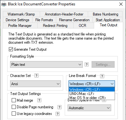Click the printer icon in title bar
This screenshot has height=120, width=126.
[x=4, y=4]
